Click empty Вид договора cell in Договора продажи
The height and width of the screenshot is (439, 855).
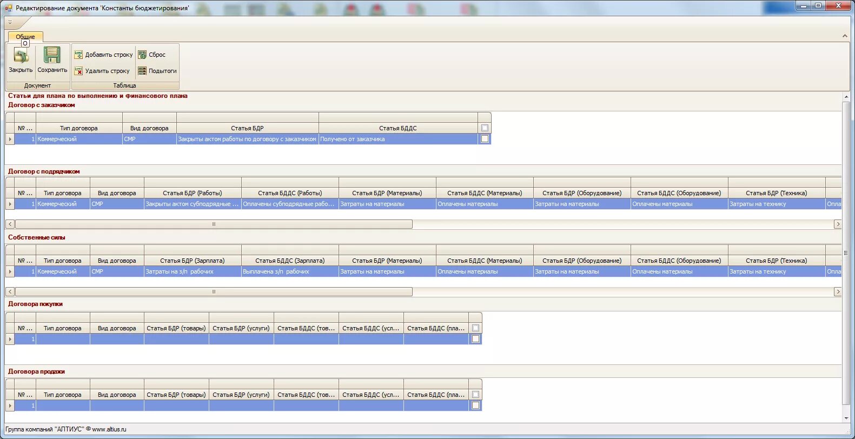pos(117,405)
